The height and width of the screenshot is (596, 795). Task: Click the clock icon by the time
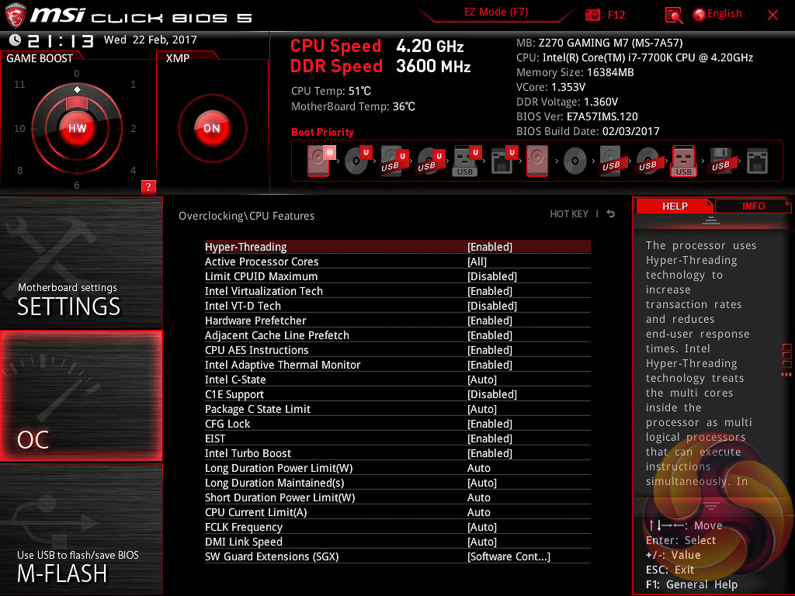pos(16,40)
